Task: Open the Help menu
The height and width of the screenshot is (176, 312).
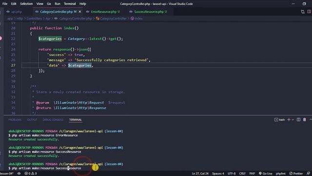Action: [x=83, y=3]
